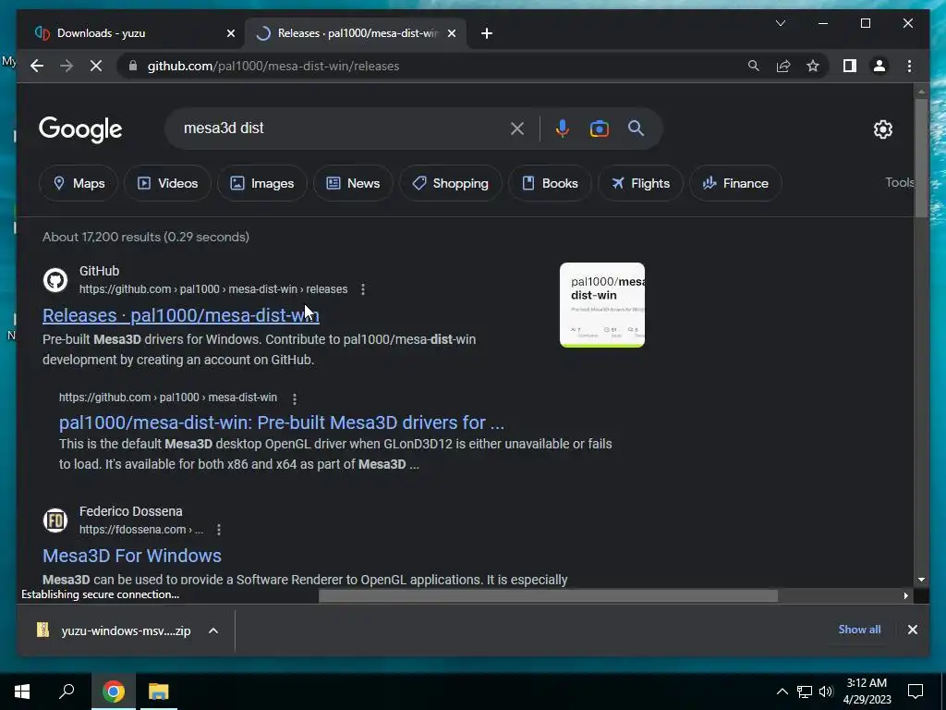Open more options for the mesa-dist-win sub-result
The width and height of the screenshot is (946, 710).
[x=295, y=398]
